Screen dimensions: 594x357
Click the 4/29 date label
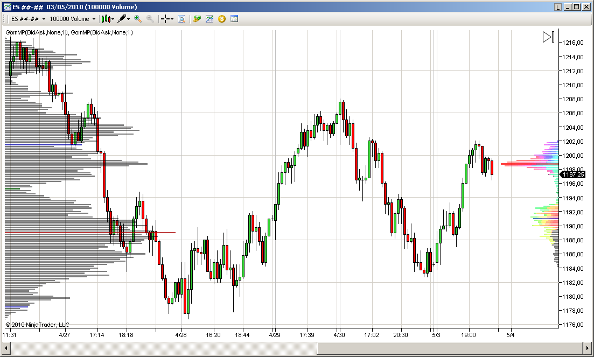(275, 335)
